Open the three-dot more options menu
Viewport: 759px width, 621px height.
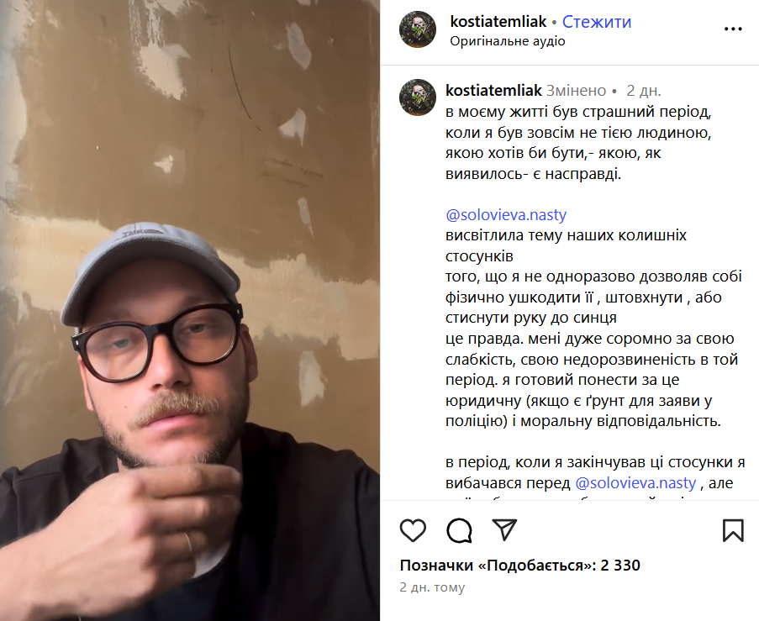click(733, 29)
